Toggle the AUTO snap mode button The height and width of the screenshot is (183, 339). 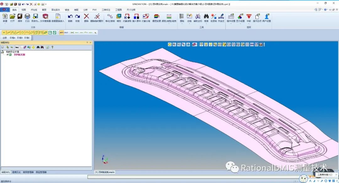62,33
